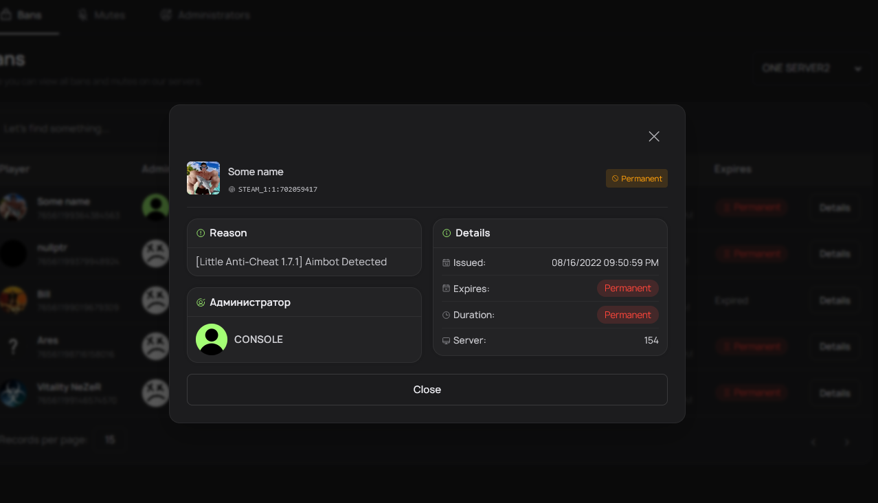Image resolution: width=878 pixels, height=503 pixels.
Task: Click the info icon next to Reason heading
Action: point(199,233)
